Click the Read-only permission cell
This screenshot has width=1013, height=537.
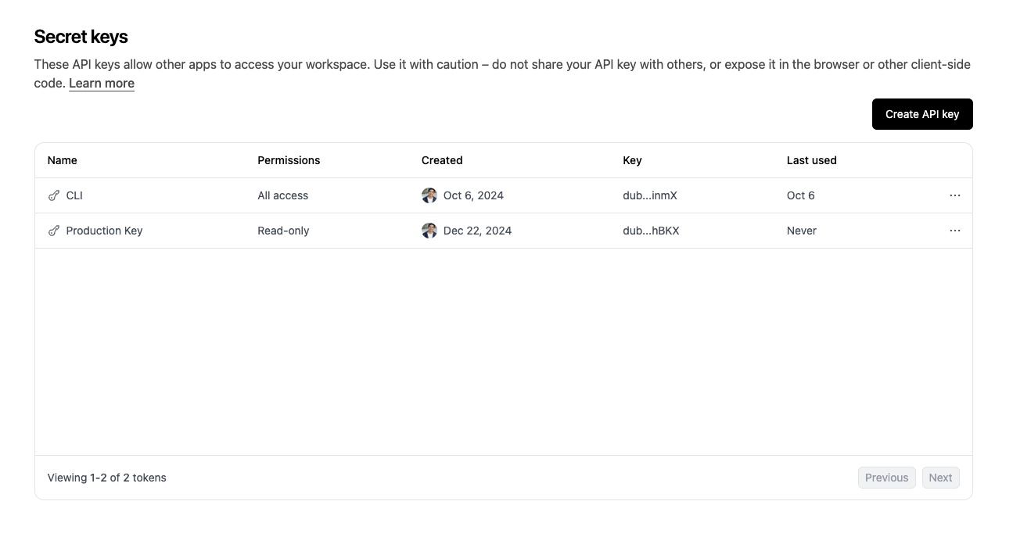[x=283, y=231]
